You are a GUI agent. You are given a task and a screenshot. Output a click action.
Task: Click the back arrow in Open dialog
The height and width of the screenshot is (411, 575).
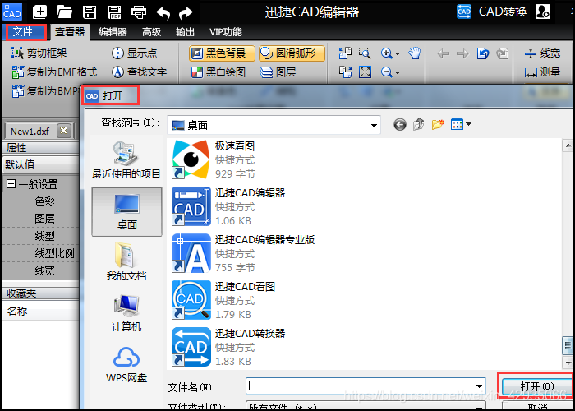coord(400,125)
